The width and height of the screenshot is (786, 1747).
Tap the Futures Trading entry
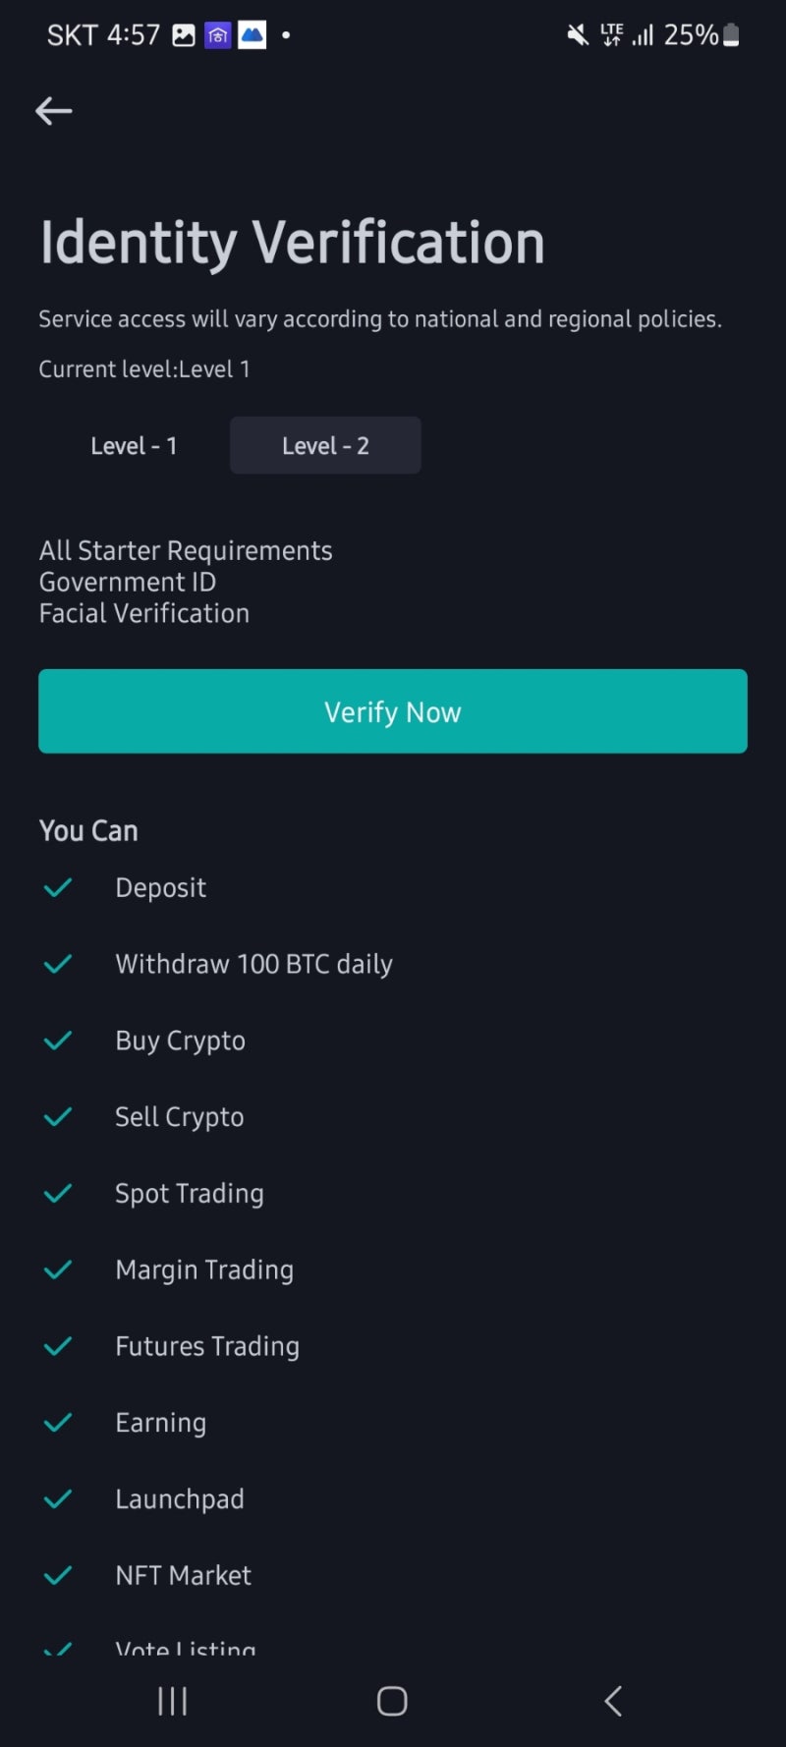207,1346
